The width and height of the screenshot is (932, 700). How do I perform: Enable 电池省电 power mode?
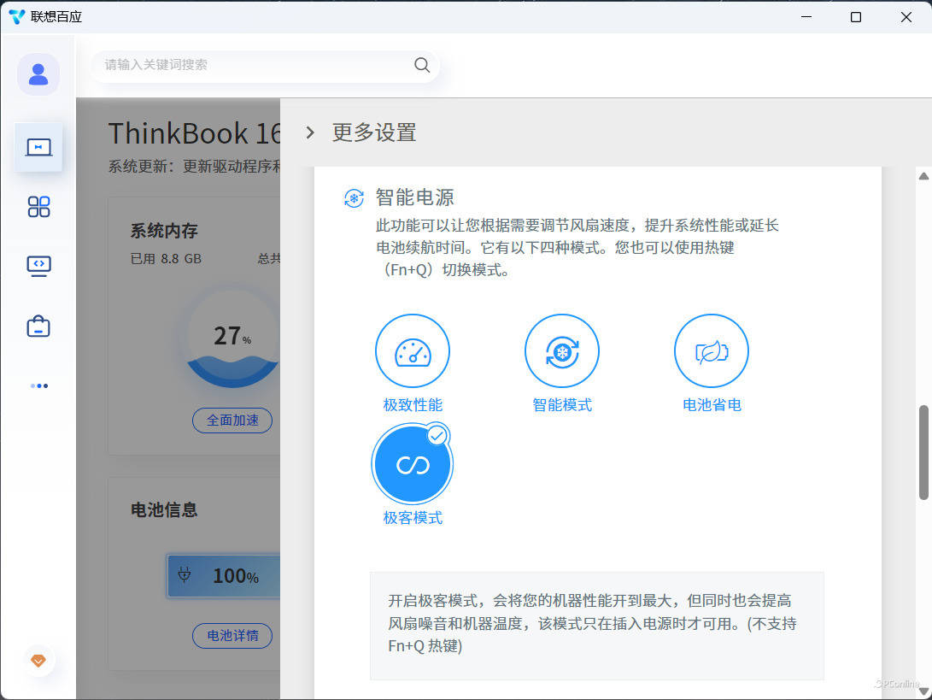tap(712, 351)
